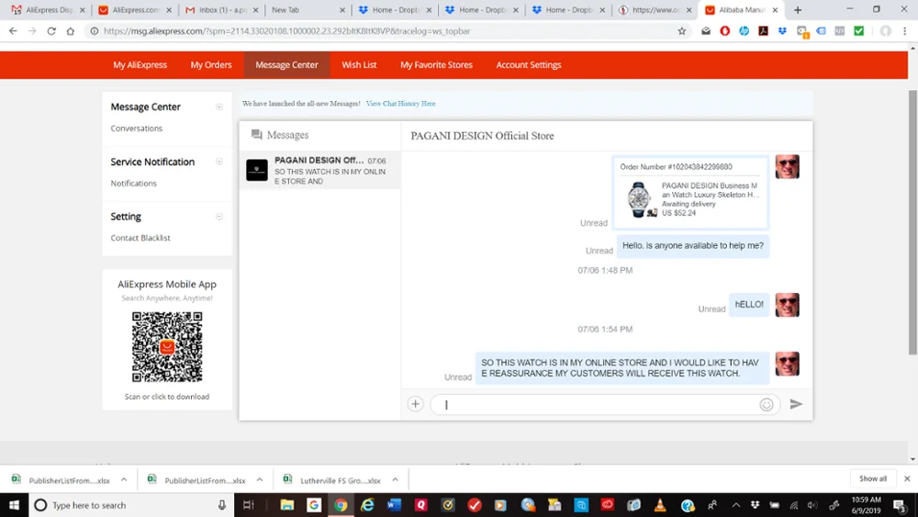Open Wish List menu item
Viewport: 918px width, 517px height.
[x=359, y=65]
